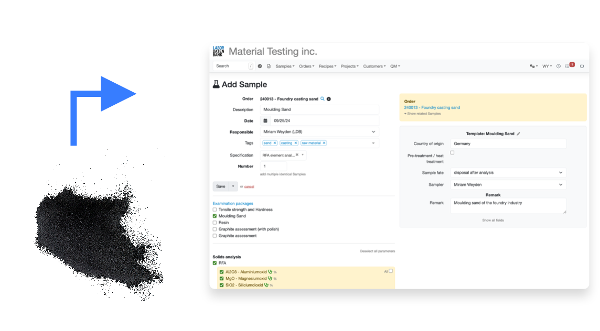
Task: Enable Tensile strength and Hardness package
Action: click(x=215, y=209)
